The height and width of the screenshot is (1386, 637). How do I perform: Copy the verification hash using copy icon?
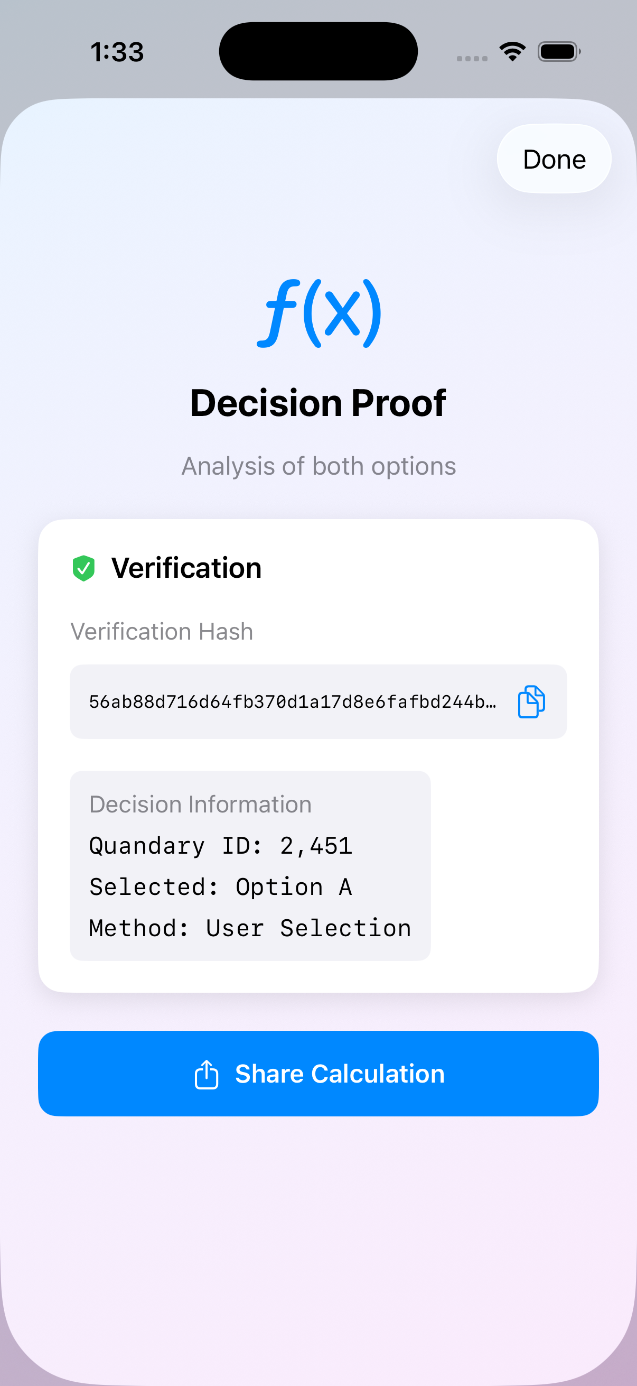tap(531, 701)
